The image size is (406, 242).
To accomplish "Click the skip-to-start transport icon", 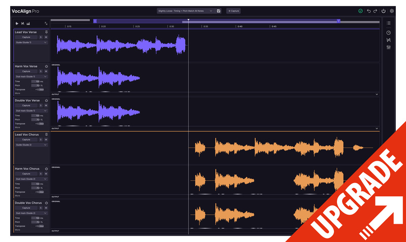I will (x=22, y=23).
